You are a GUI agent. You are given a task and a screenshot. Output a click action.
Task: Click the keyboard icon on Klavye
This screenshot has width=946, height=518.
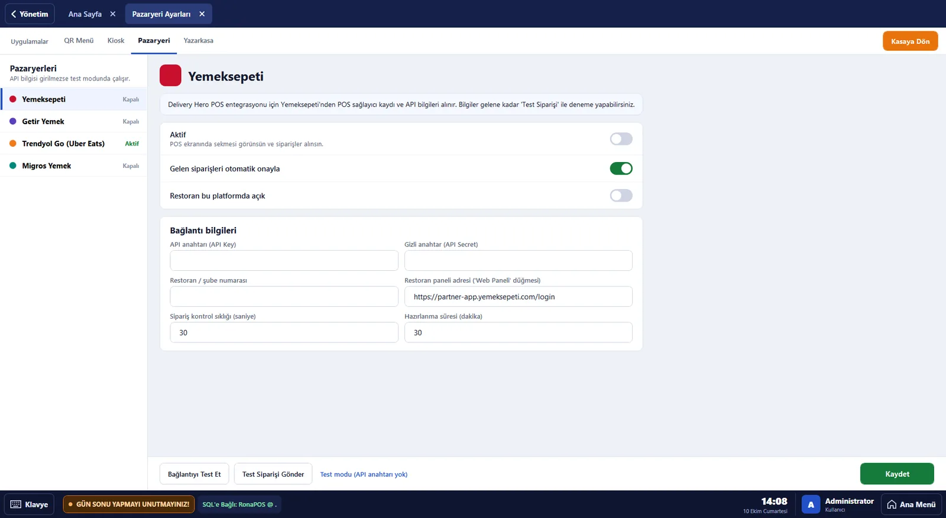click(x=16, y=504)
